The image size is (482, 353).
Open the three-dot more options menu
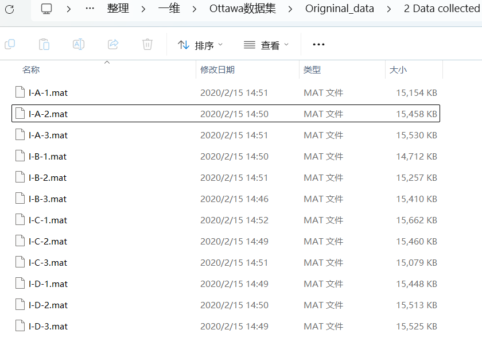tap(318, 45)
